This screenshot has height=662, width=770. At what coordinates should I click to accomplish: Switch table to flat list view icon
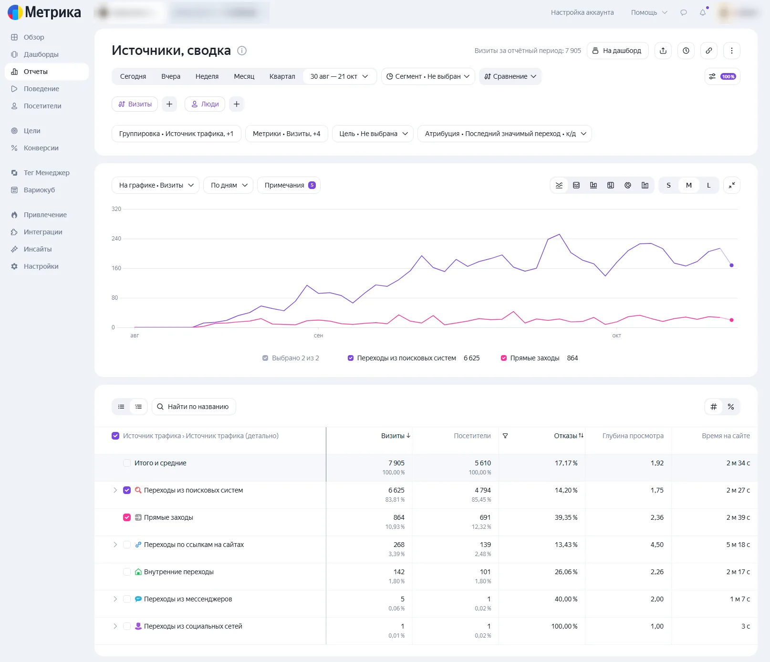[x=121, y=407]
